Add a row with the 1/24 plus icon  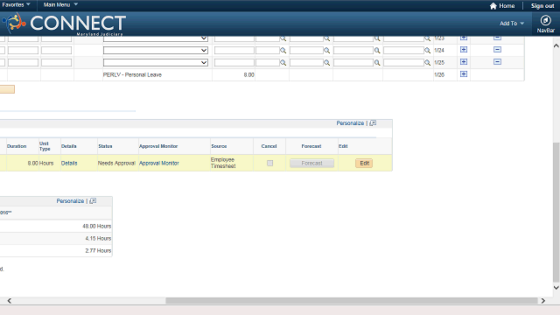click(x=464, y=50)
